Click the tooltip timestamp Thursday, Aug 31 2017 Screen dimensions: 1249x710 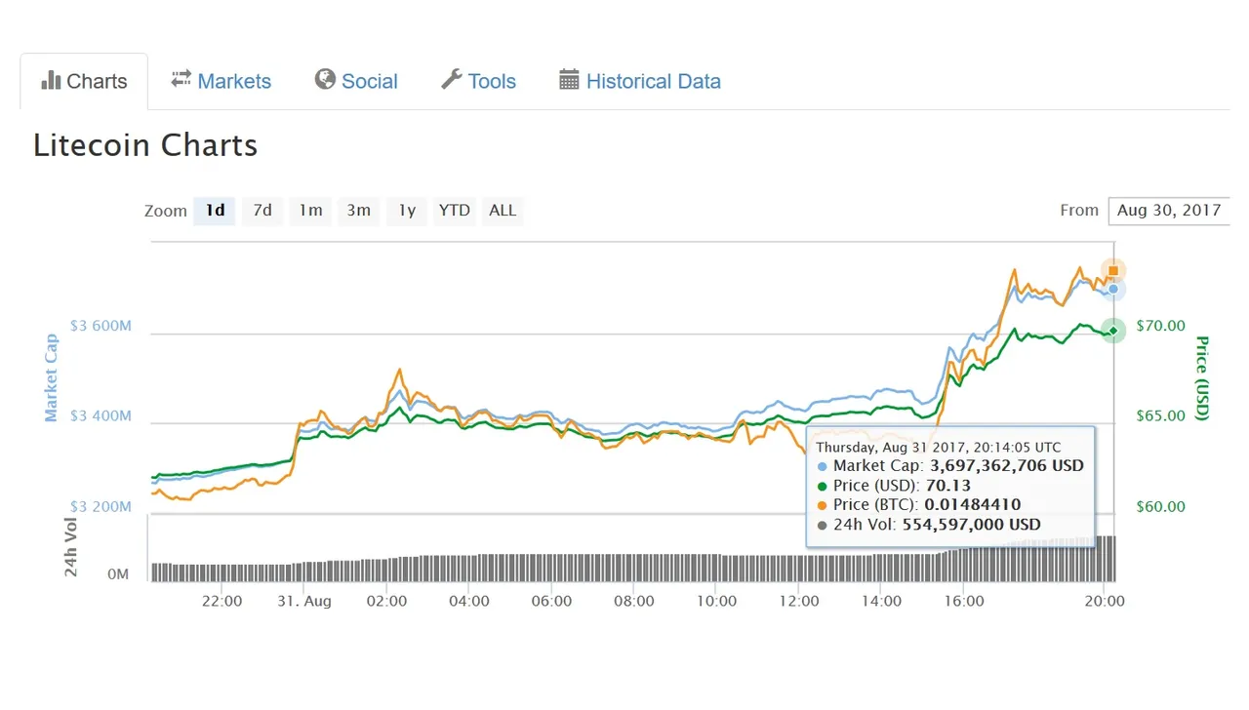(939, 448)
